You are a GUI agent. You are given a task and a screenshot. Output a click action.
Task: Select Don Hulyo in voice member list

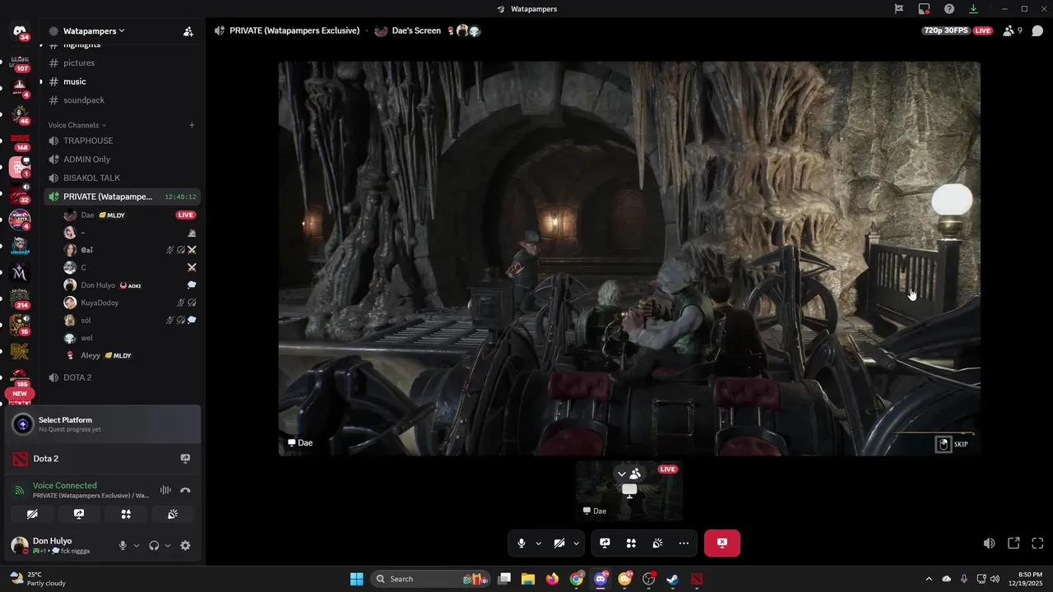pos(130,285)
